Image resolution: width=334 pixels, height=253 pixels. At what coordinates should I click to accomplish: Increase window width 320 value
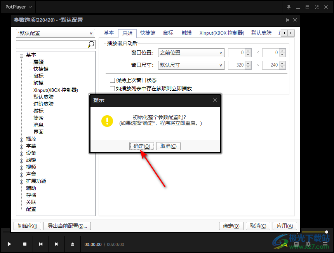[x=248, y=63]
